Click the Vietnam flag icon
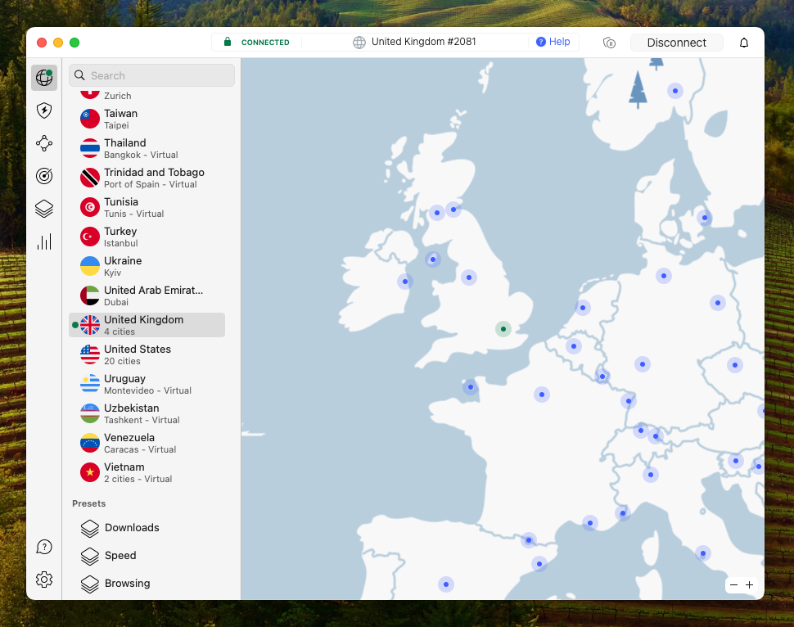The image size is (794, 627). 89,472
